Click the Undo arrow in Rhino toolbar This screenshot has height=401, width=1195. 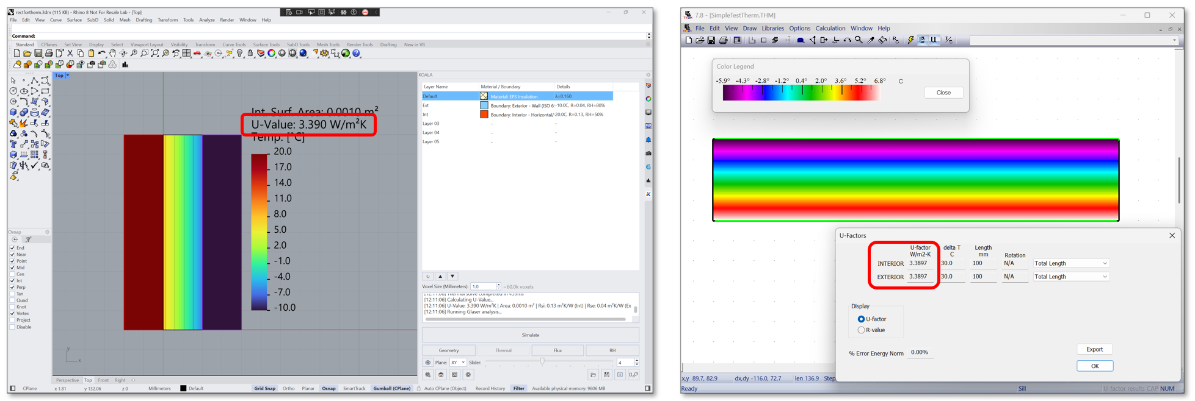[x=102, y=53]
